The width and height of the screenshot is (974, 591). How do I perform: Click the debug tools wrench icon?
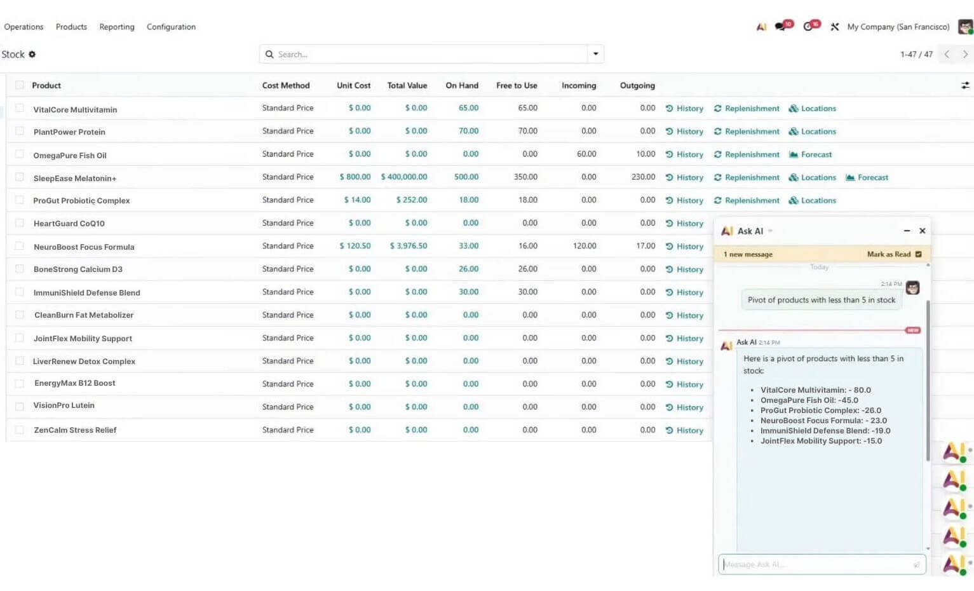[834, 27]
